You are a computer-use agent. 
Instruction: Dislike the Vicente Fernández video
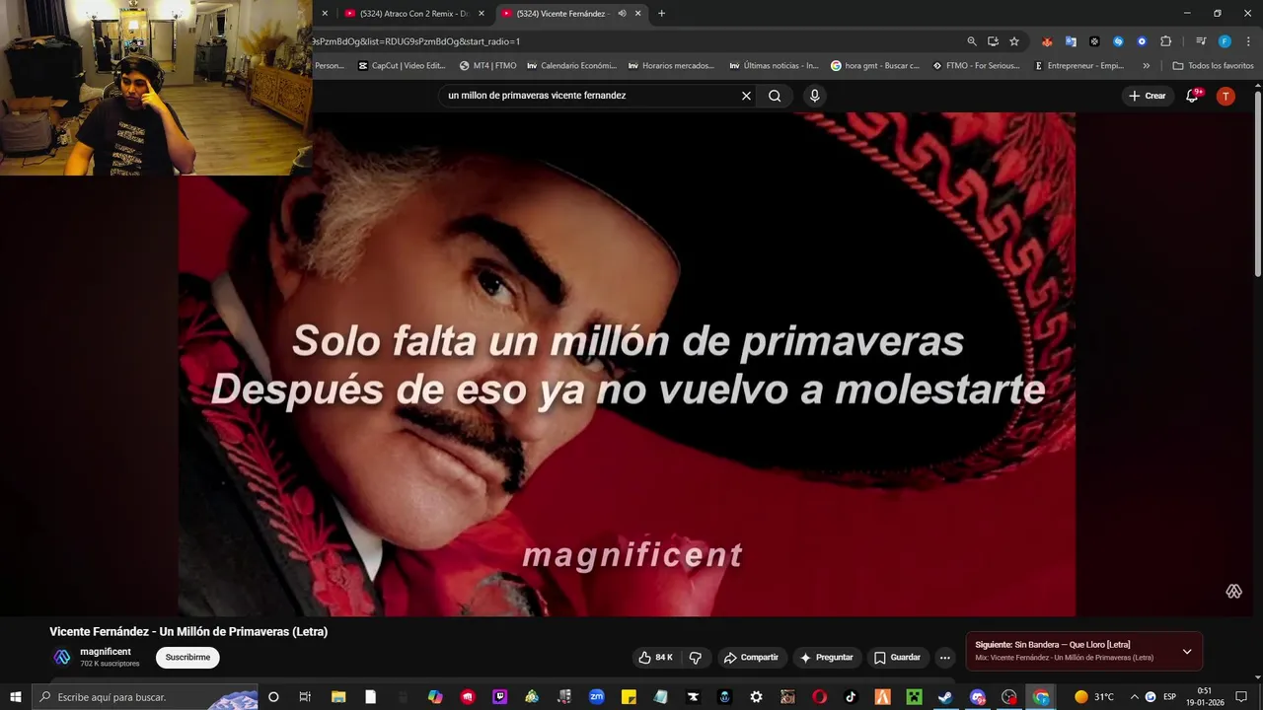[x=695, y=658]
